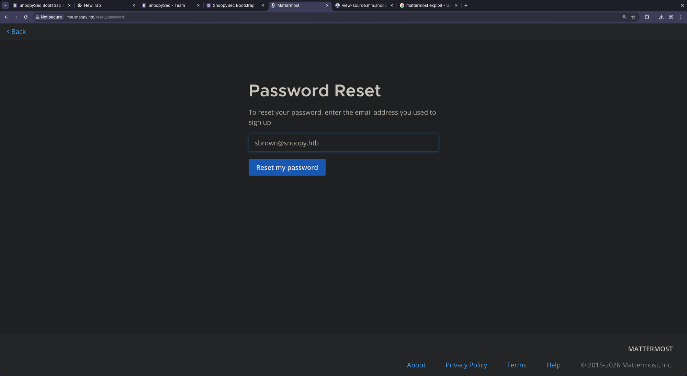Close the SnoopySec - Team tab

point(198,5)
